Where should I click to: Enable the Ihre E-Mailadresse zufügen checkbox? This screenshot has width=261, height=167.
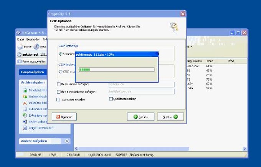click(59, 92)
